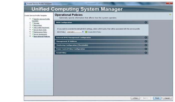Expand External IPMI Management Configuration section
Screen dimensions: 175x102
coord(146,37)
